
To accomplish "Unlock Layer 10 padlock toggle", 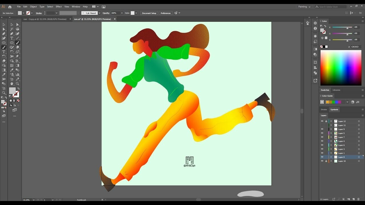I will [x=326, y=161].
